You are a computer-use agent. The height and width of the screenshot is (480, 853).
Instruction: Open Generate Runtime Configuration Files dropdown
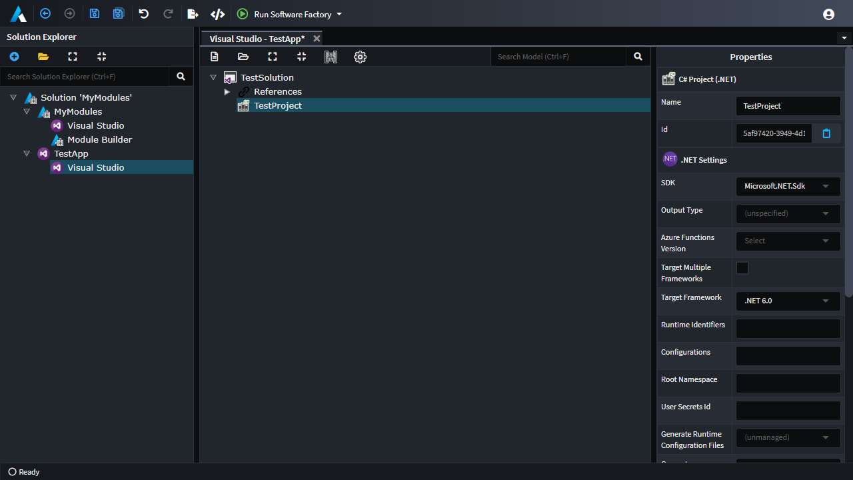tap(788, 437)
